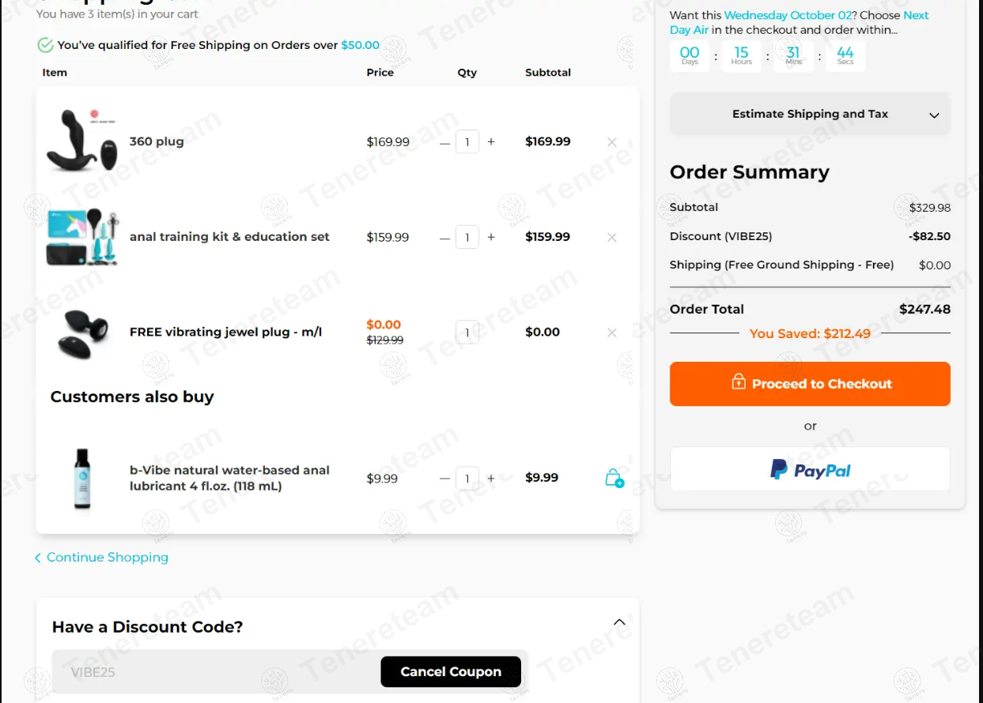
Task: Click the anal training kit quantity field
Action: pyautogui.click(x=467, y=237)
